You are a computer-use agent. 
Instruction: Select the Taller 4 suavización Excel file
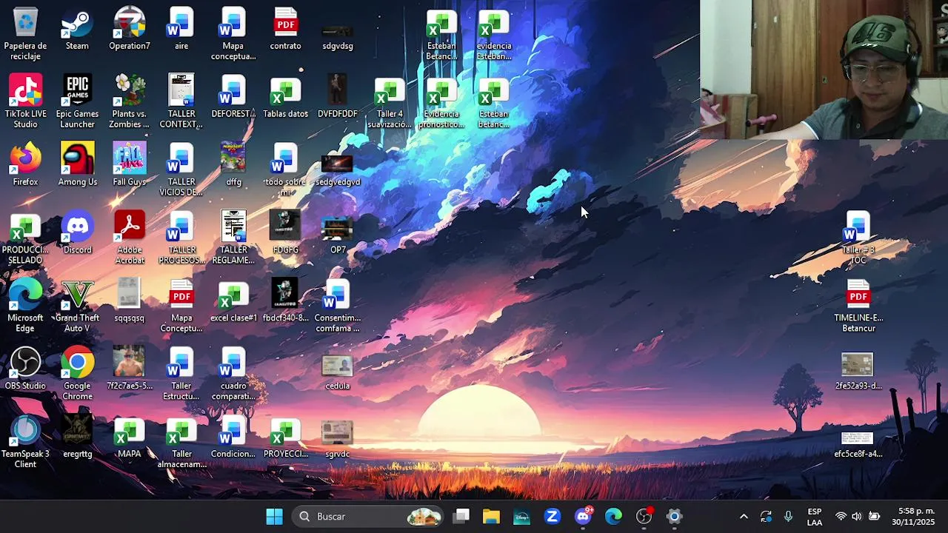[x=390, y=101]
